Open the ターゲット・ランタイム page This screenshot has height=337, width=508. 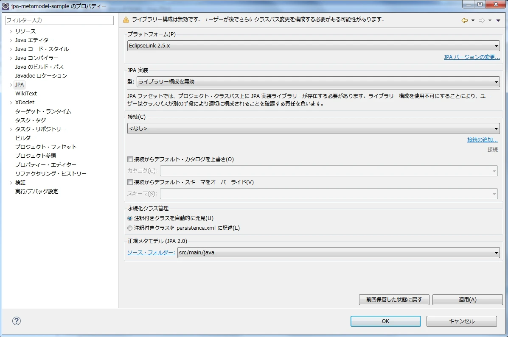pyautogui.click(x=43, y=111)
